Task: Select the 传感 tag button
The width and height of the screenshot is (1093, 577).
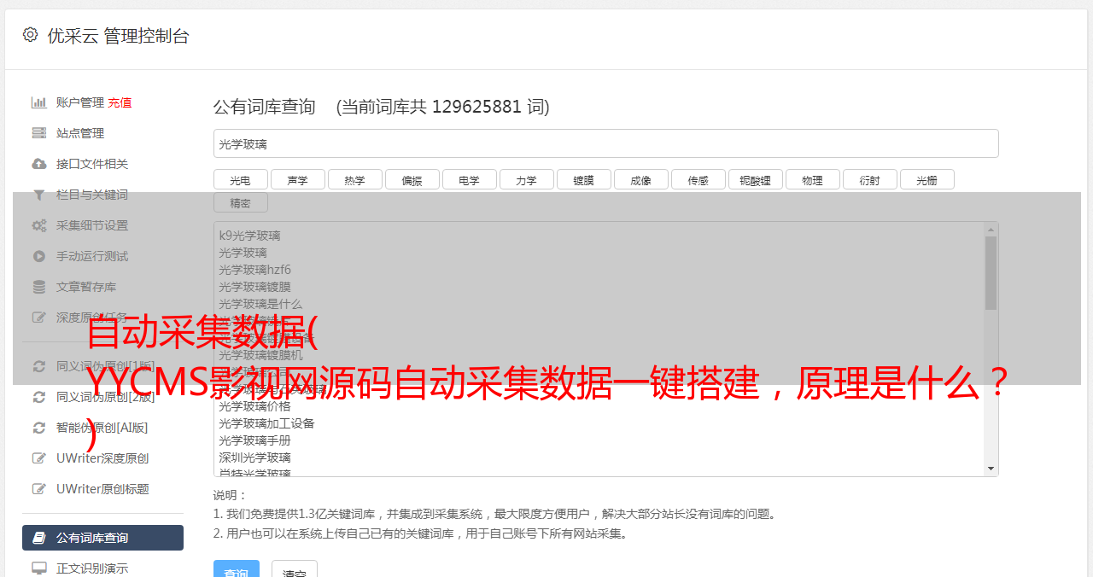Action: (x=698, y=179)
